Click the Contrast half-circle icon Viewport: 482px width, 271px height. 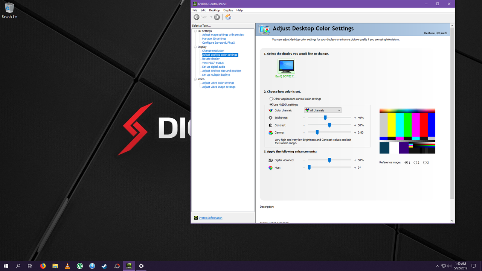click(270, 125)
